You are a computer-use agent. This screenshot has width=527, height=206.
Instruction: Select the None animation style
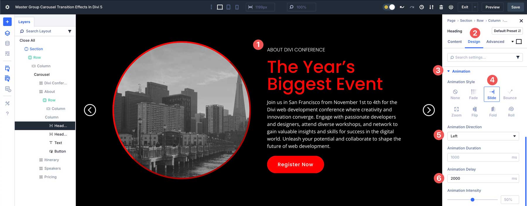(455, 95)
